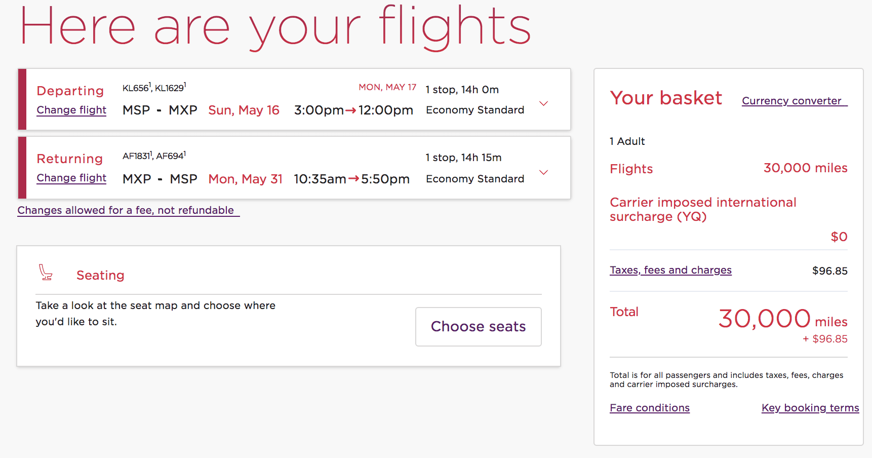Viewport: 872px width, 458px height.
Task: View Taxes, fees and charges breakdown
Action: [x=670, y=270]
